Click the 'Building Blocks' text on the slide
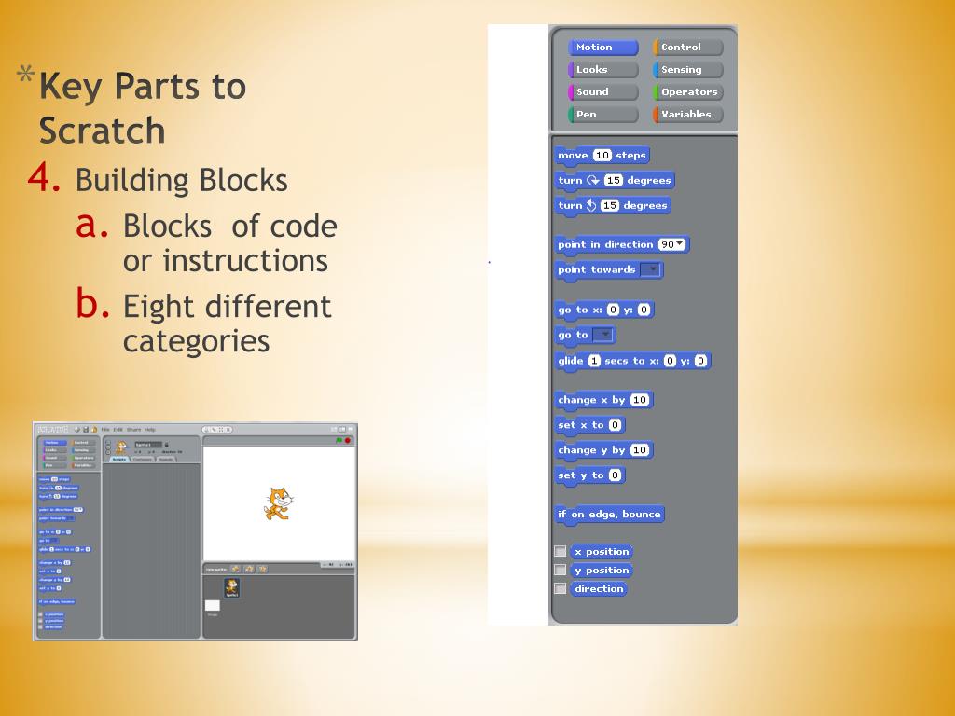 (x=182, y=180)
